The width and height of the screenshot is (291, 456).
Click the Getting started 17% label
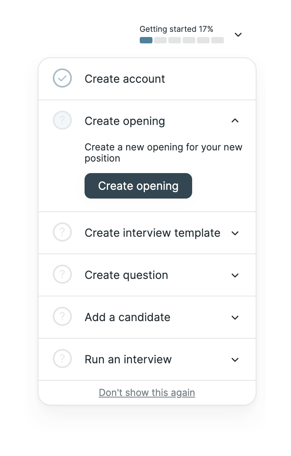(176, 29)
